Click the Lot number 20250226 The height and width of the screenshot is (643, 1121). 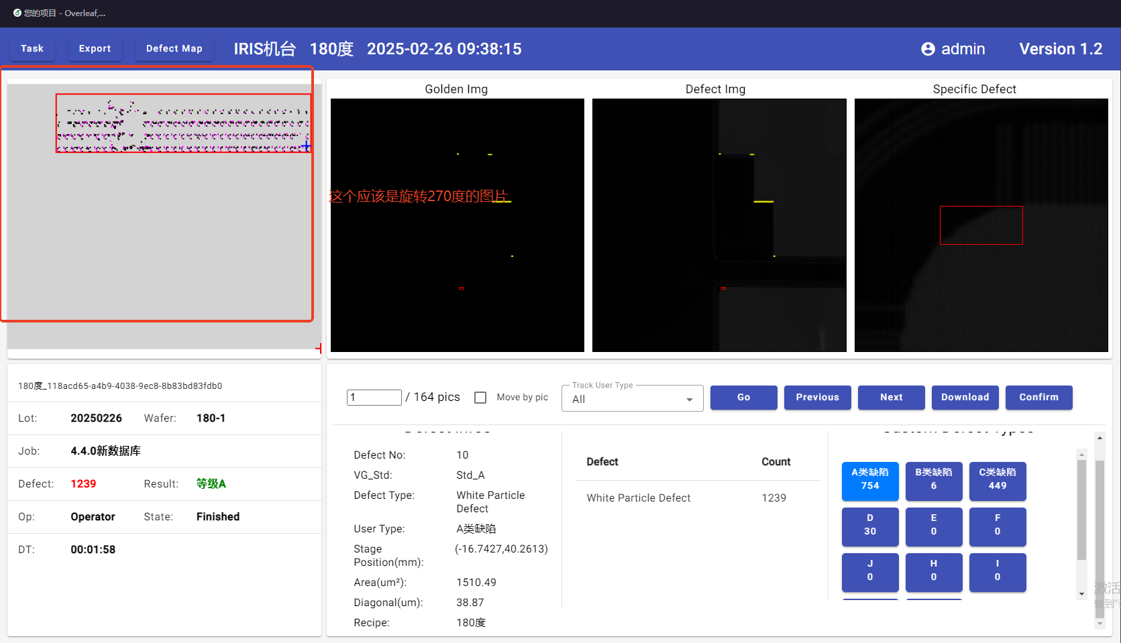tap(97, 418)
